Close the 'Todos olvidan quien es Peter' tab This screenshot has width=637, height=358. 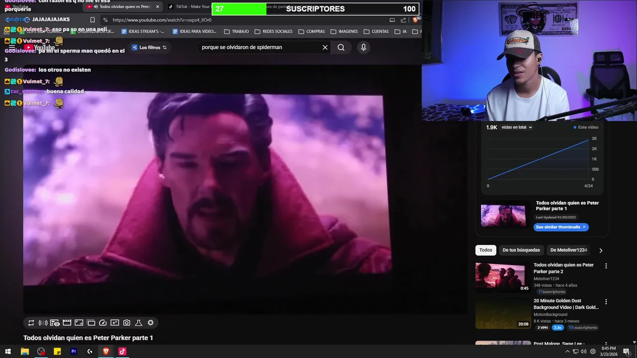click(x=157, y=6)
